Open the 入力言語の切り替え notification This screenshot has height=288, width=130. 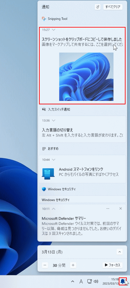[x=82, y=129]
